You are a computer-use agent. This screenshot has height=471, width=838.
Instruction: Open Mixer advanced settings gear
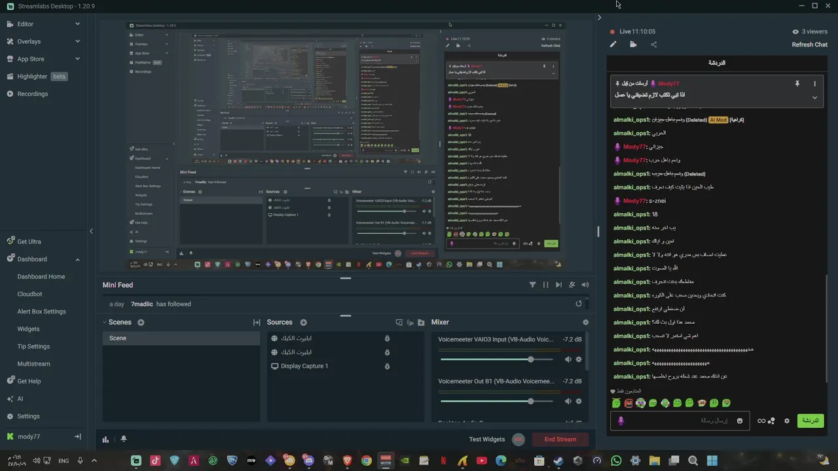click(x=585, y=323)
